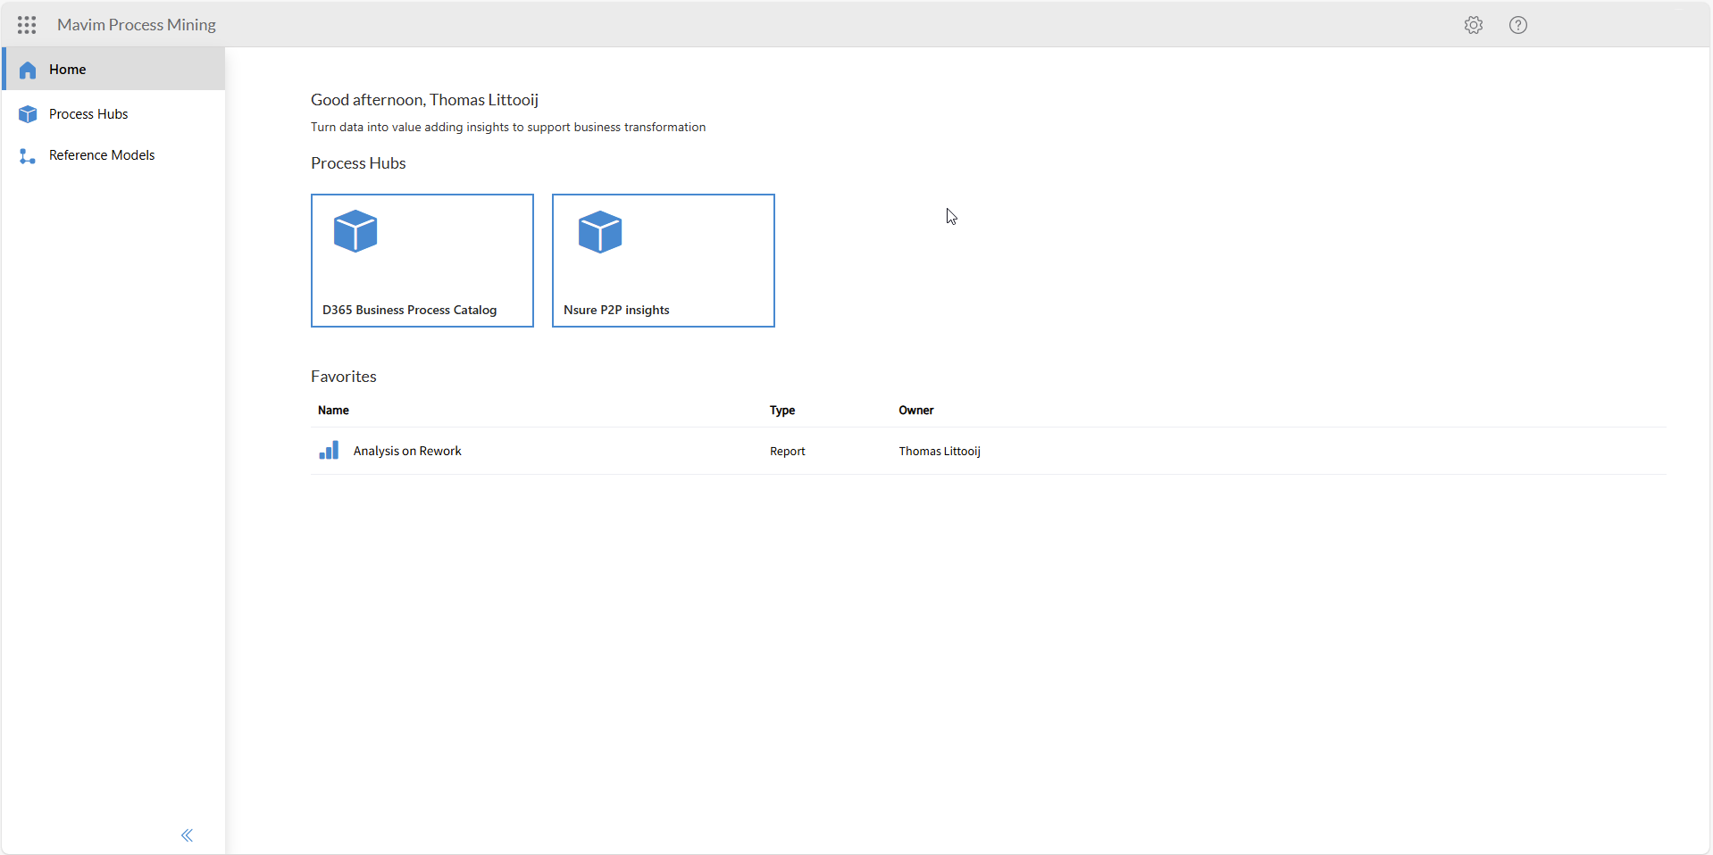Click the bar chart icon beside Analysis on Rework
The height and width of the screenshot is (855, 1713).
coord(329,451)
